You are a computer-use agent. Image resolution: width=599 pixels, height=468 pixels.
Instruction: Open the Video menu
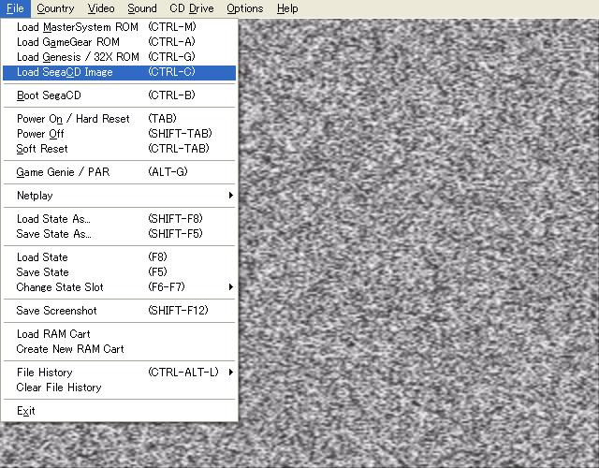point(101,8)
